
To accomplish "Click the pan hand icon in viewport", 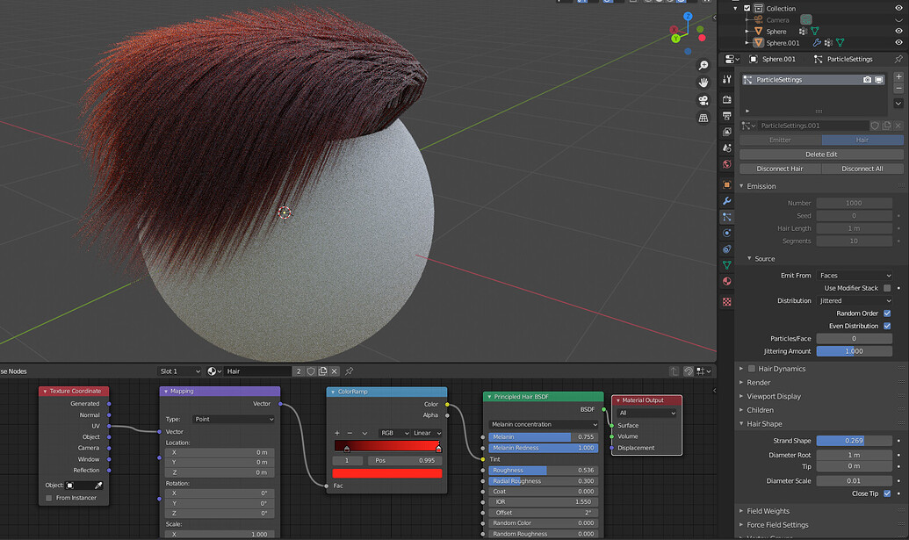I will click(703, 82).
